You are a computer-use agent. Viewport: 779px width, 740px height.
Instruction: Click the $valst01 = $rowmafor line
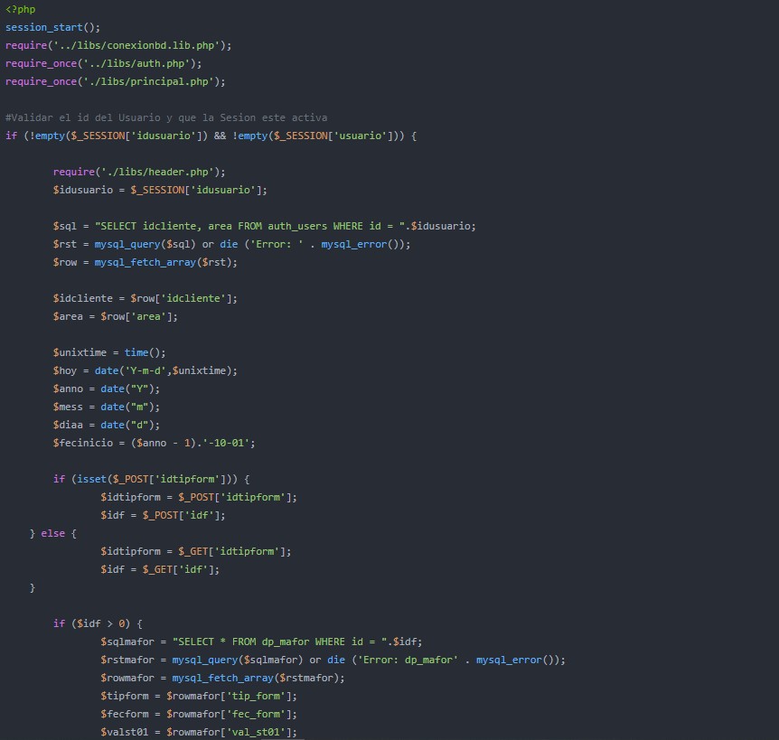tap(199, 732)
